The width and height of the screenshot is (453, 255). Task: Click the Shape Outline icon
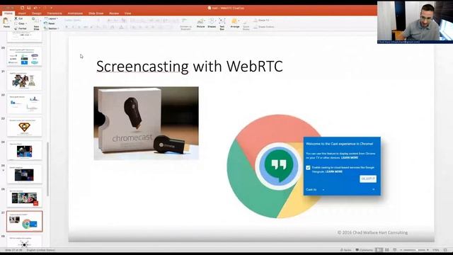click(x=256, y=27)
